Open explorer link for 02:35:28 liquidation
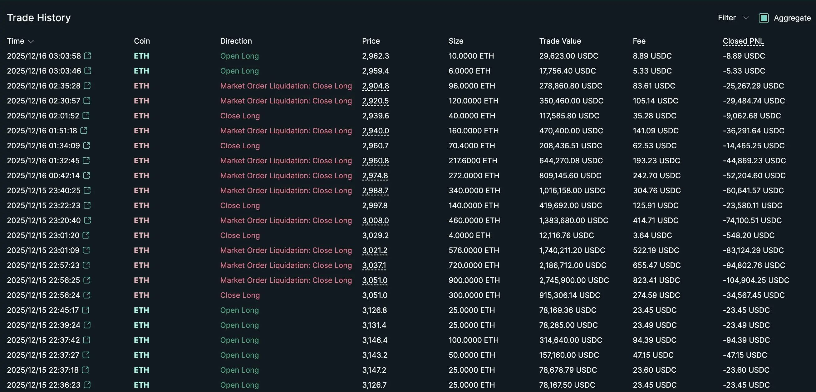The height and width of the screenshot is (392, 816). point(87,86)
